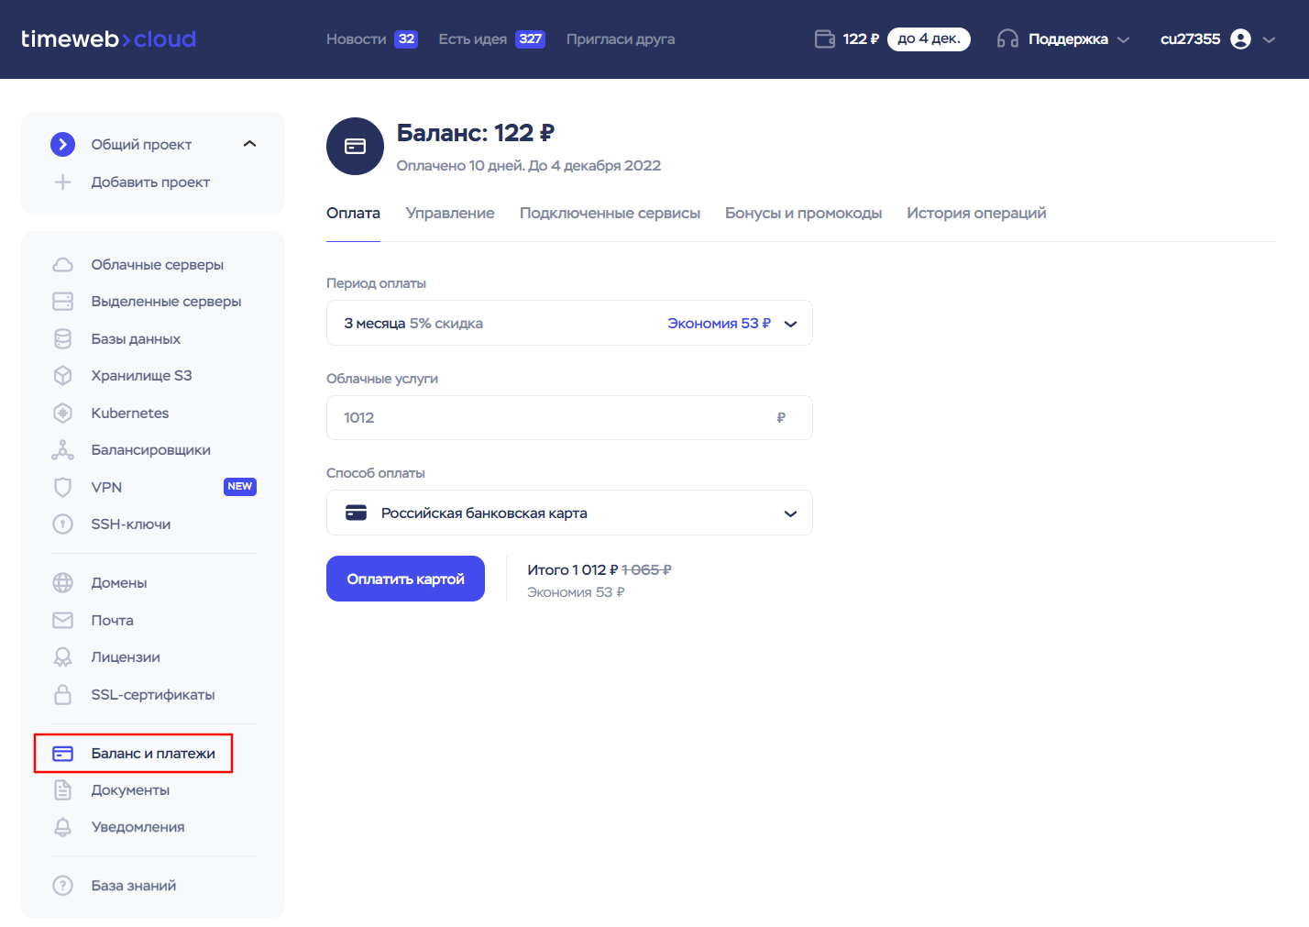Open SSH-ключи settings
Viewport: 1309px width, 927px height.
(x=130, y=524)
